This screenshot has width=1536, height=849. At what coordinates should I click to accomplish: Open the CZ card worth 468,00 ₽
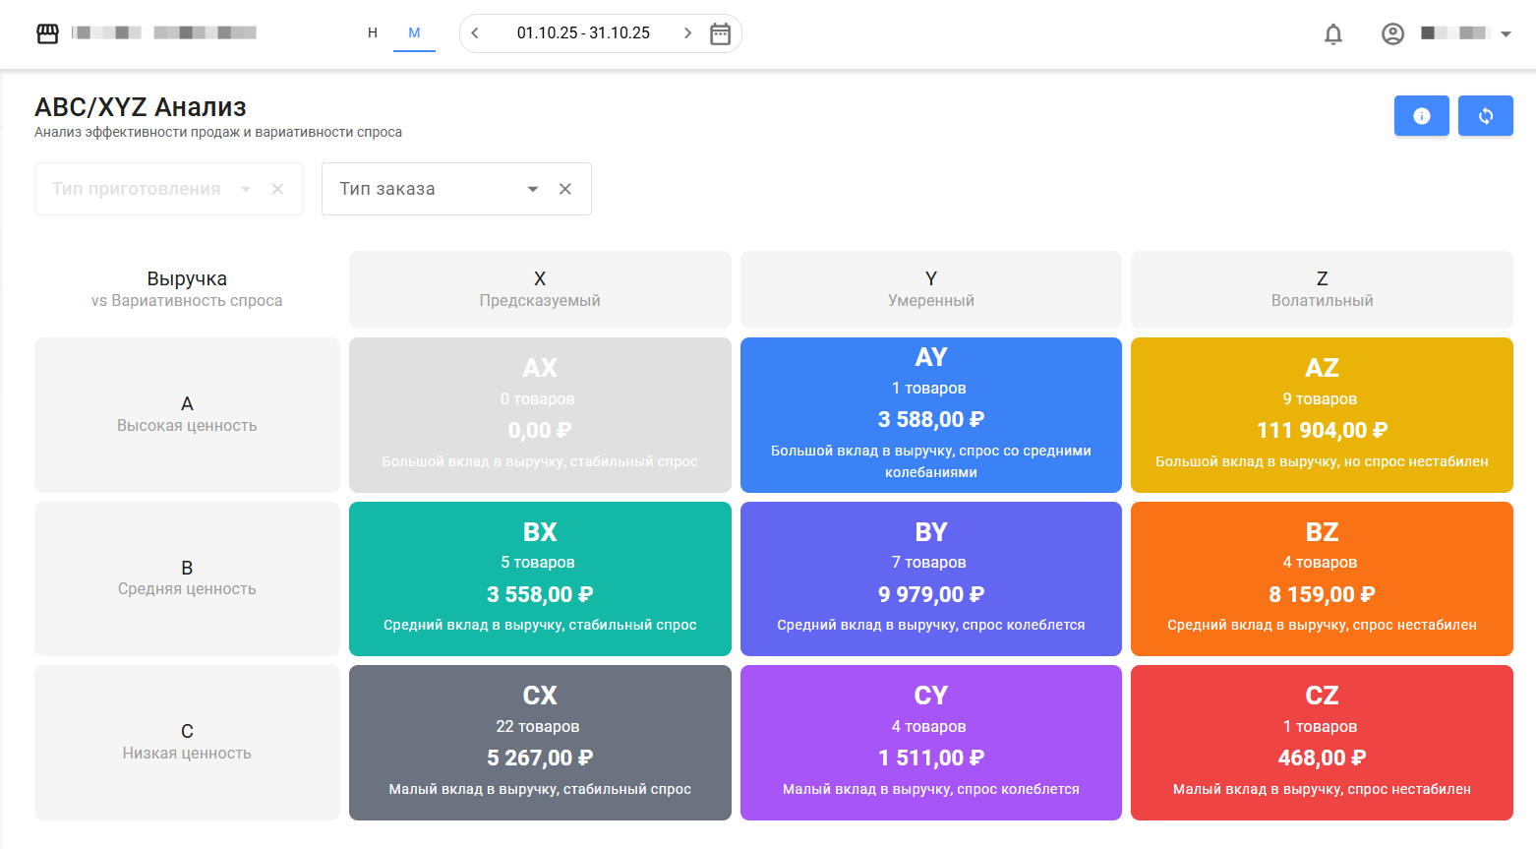point(1322,743)
